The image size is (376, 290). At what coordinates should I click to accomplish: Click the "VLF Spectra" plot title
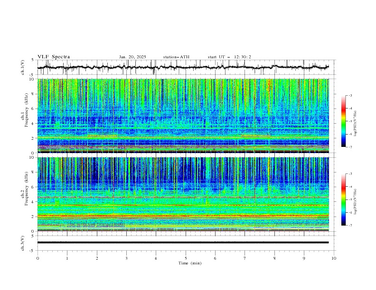pyautogui.click(x=54, y=57)
